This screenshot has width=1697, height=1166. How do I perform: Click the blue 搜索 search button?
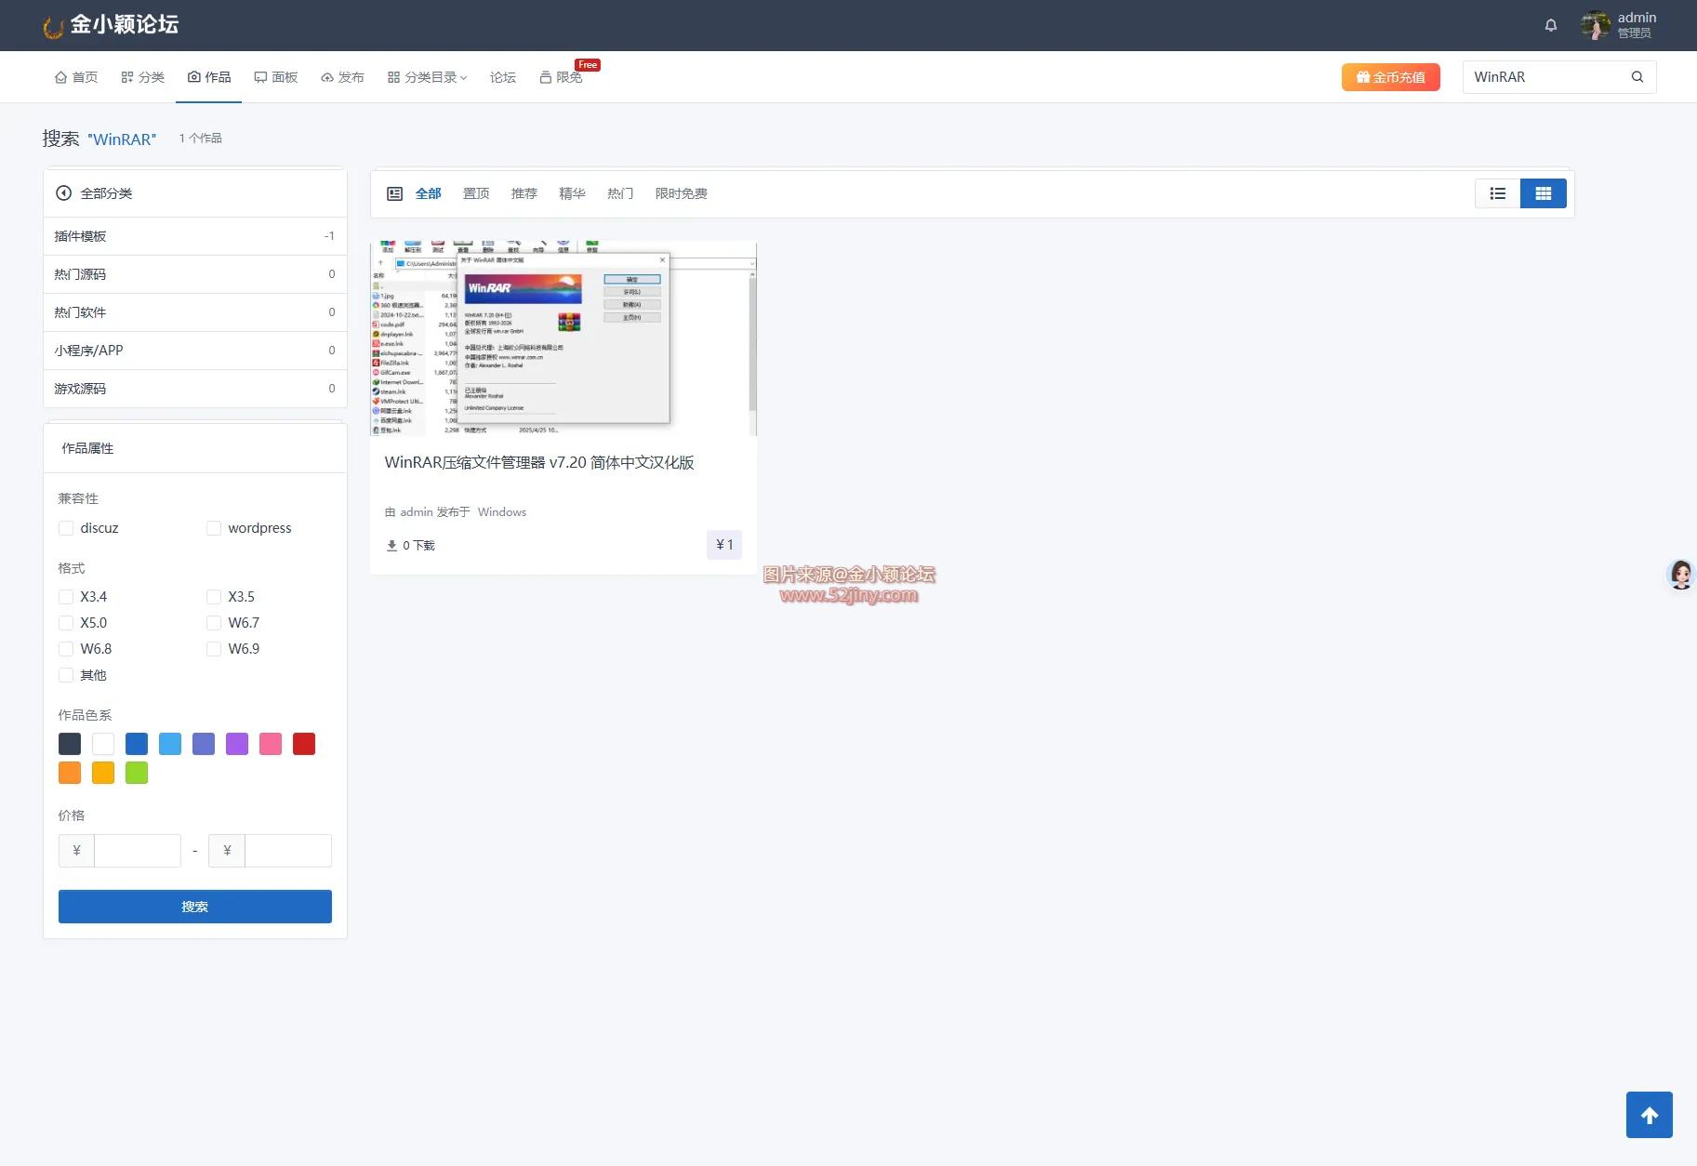pos(194,906)
